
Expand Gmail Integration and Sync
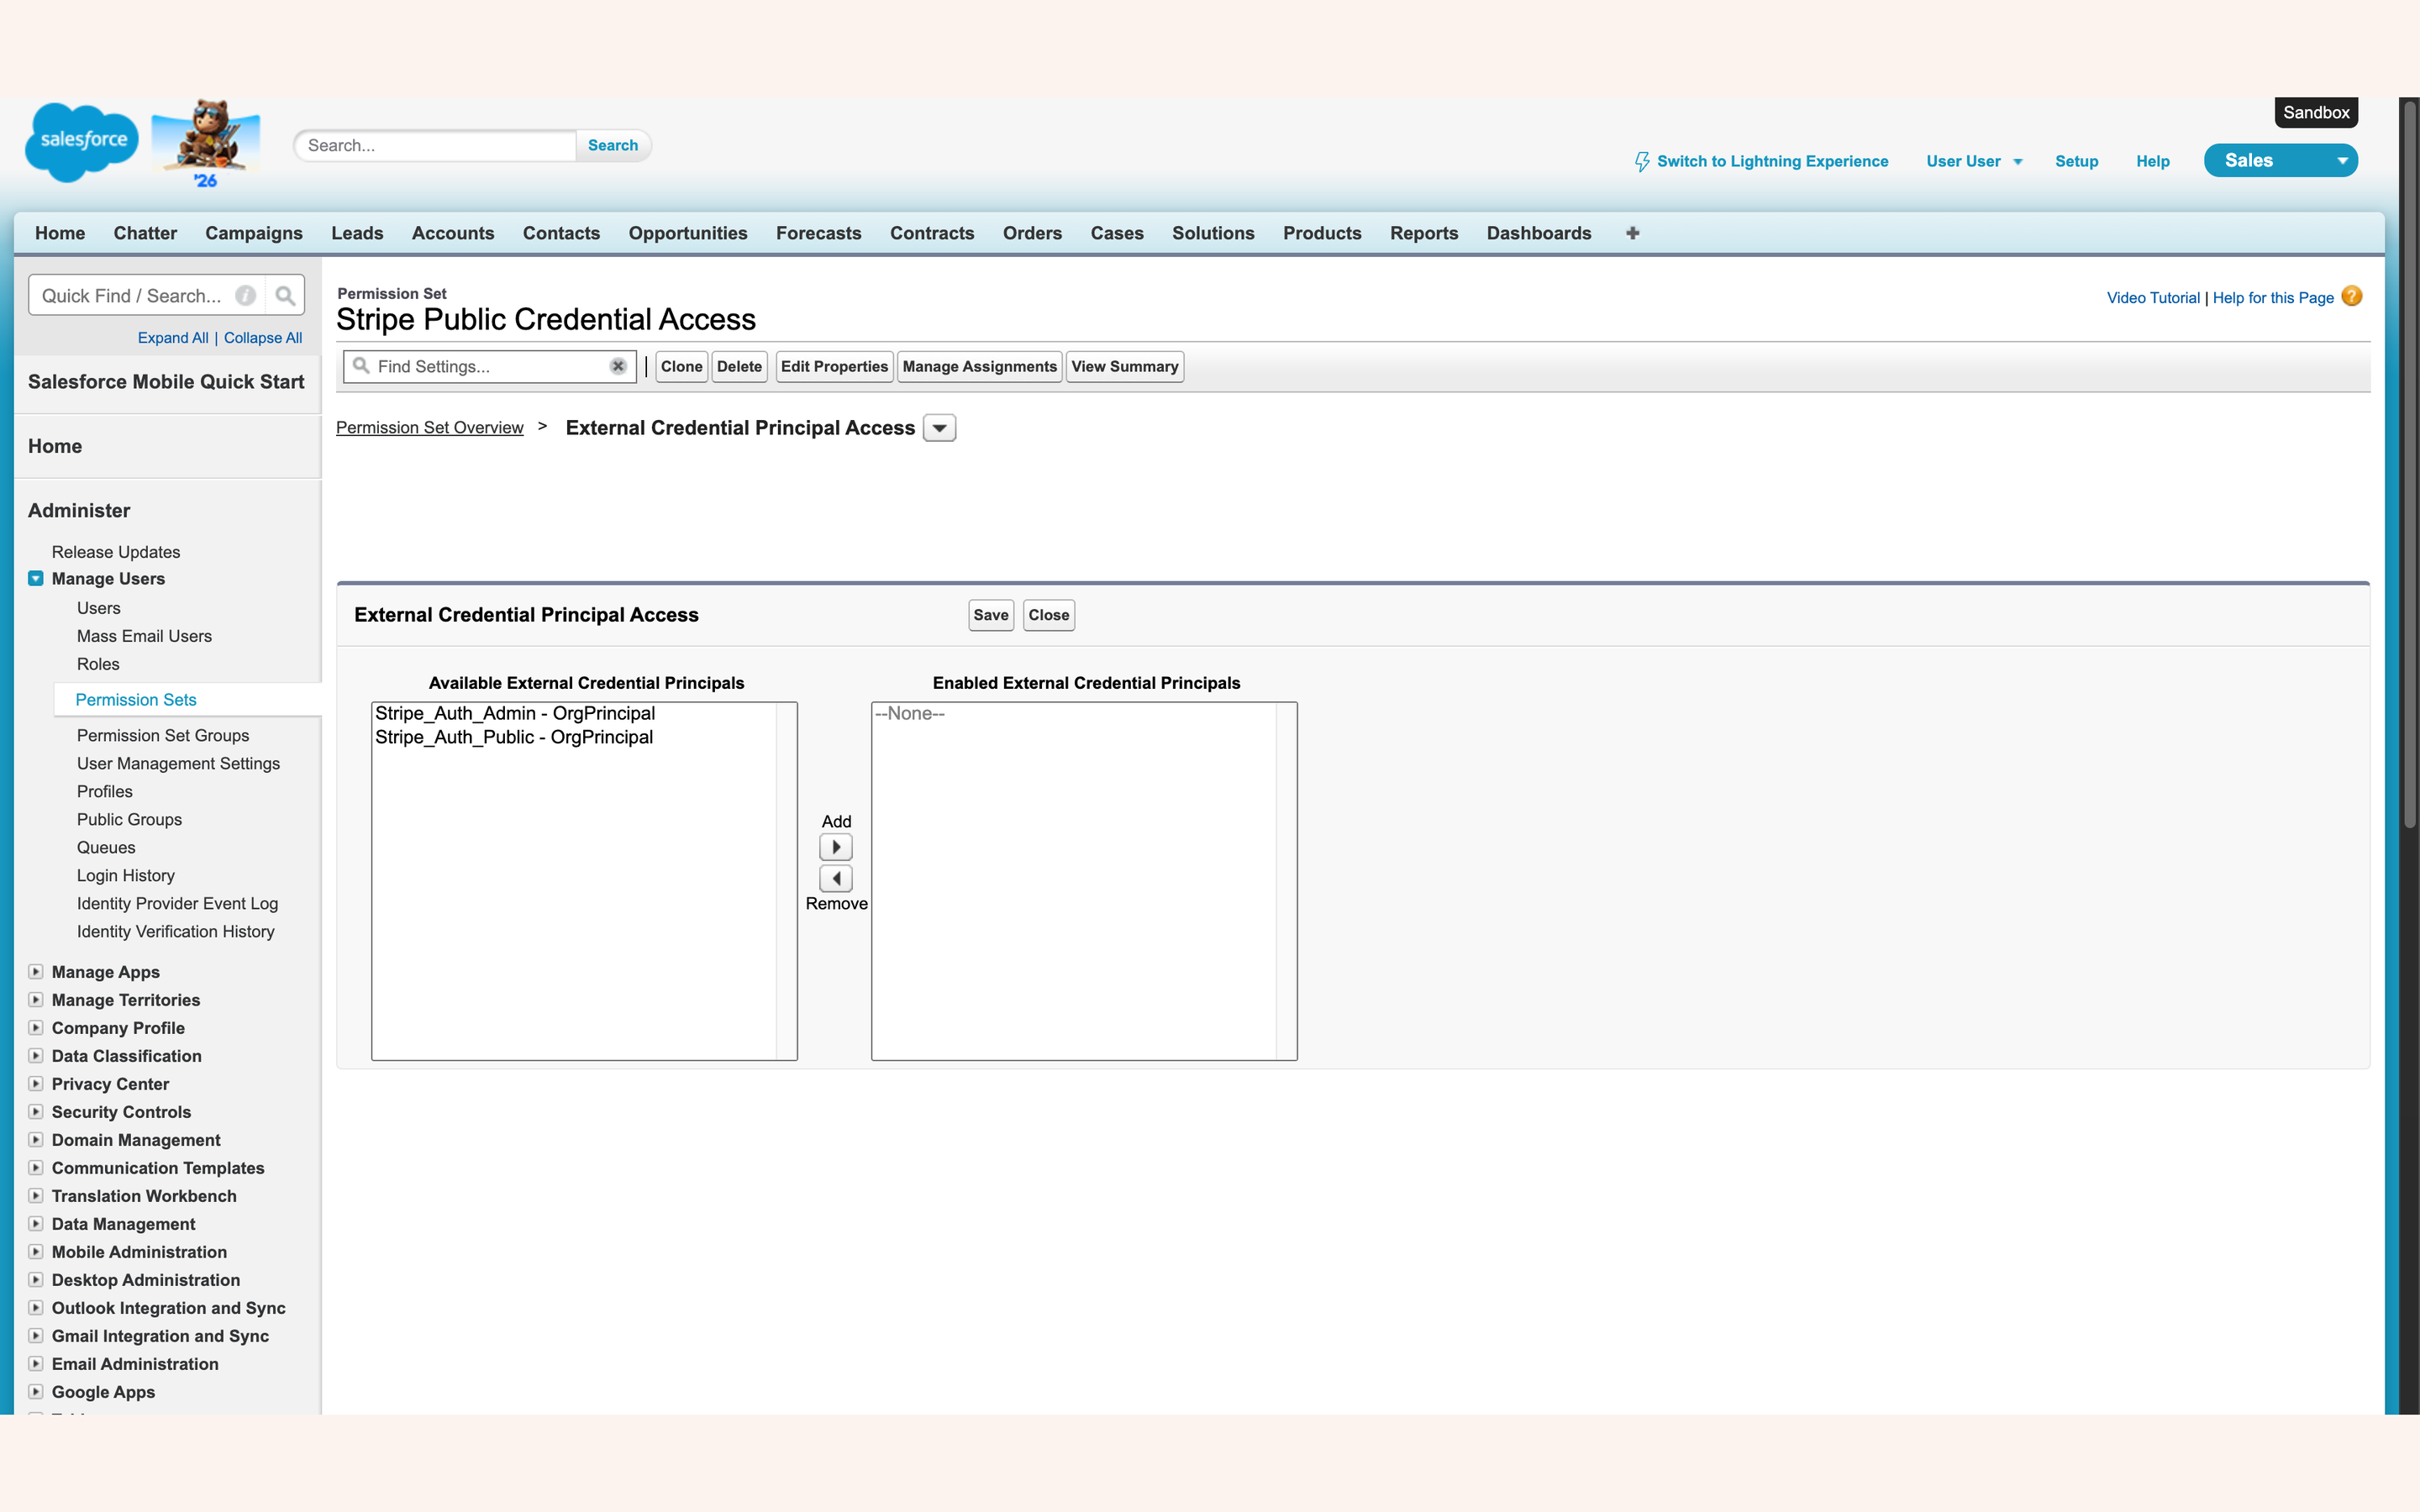click(36, 1336)
